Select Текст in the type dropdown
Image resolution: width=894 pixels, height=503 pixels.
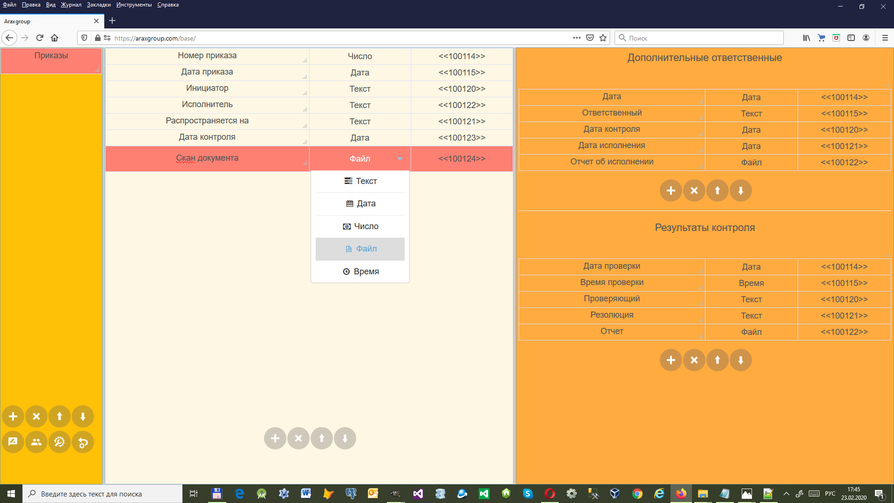tap(360, 181)
